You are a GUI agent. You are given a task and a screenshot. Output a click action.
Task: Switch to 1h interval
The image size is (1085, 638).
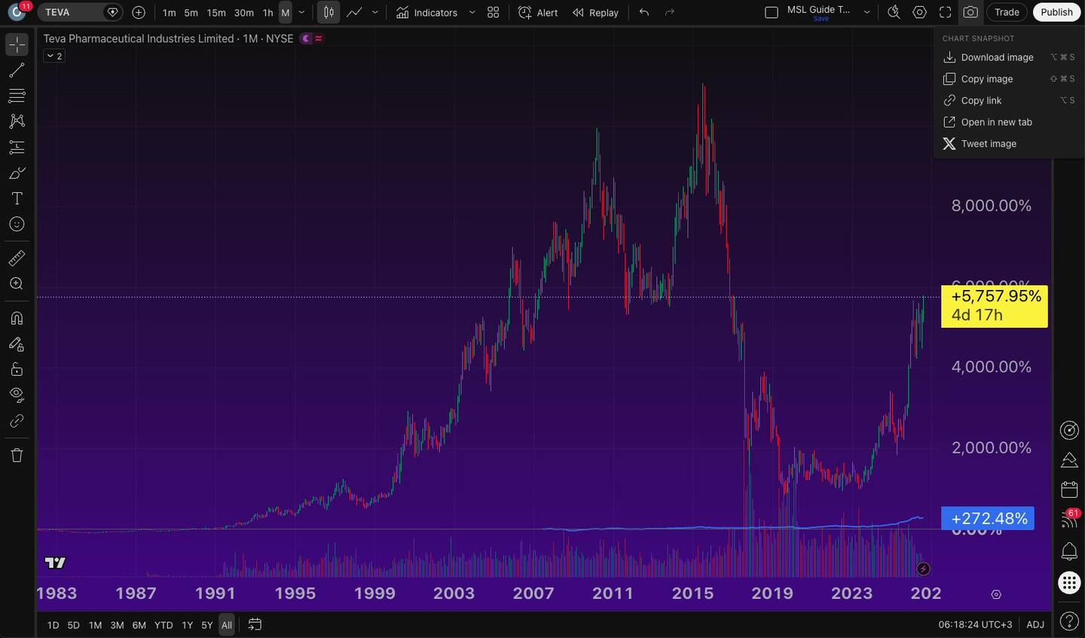pos(267,12)
